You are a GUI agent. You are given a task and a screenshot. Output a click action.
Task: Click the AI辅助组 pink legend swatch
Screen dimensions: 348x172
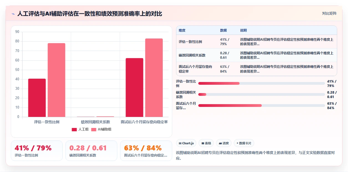pyautogui.click(x=94, y=129)
